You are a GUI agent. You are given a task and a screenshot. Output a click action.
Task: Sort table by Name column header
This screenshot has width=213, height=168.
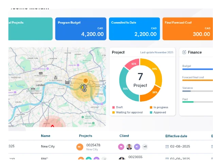(46, 136)
